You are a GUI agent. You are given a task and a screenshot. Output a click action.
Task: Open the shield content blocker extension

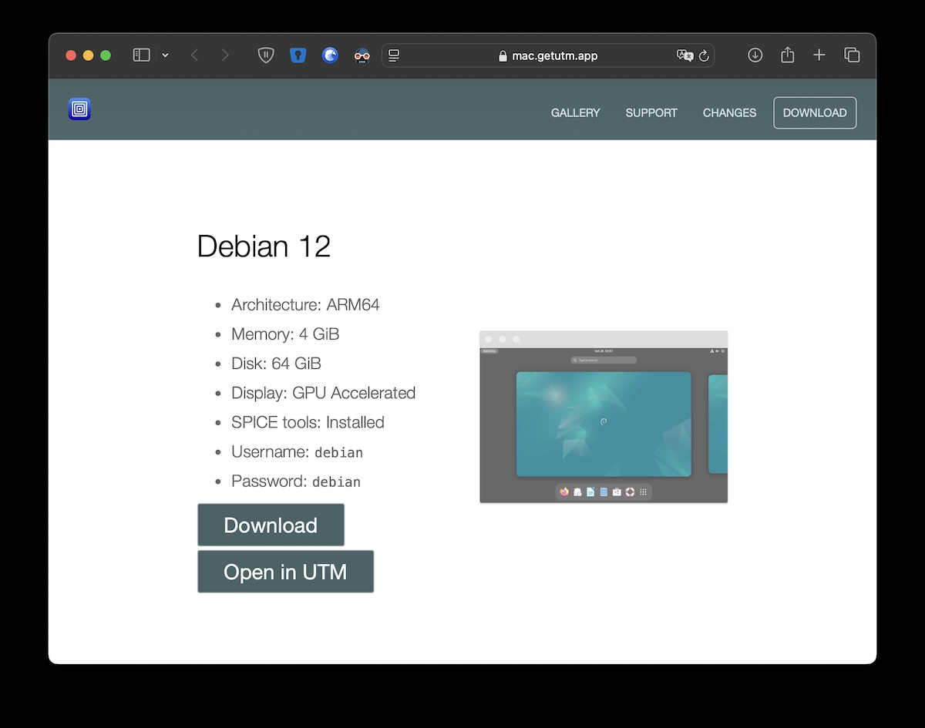266,55
